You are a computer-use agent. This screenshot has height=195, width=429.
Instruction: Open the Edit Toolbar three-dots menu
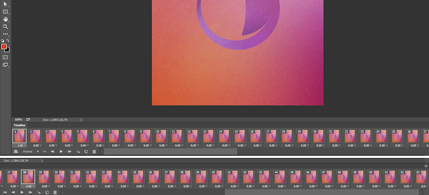(x=5, y=34)
